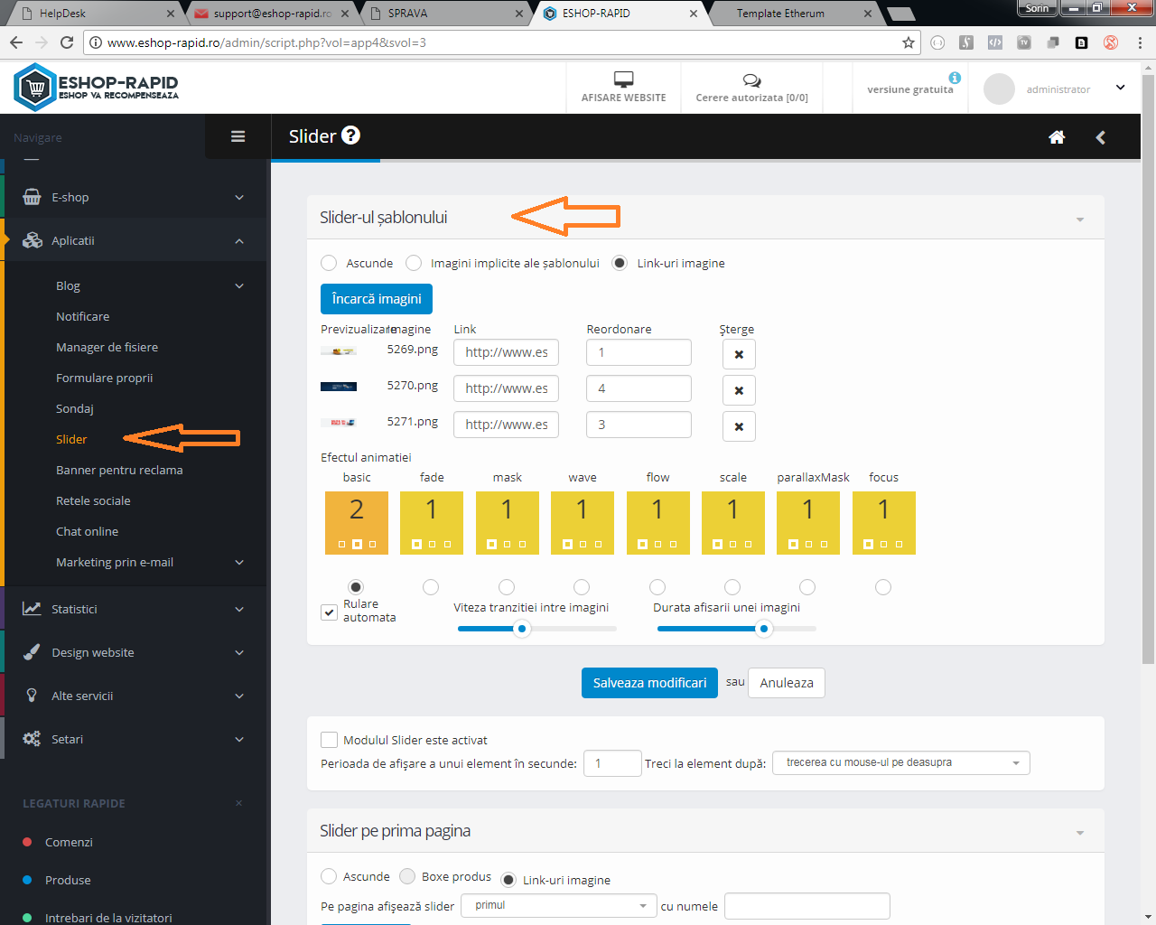Screen dimensions: 1156x925
Task: Select the Ascunde radio in Slider-ul sablonului
Action: [x=329, y=263]
